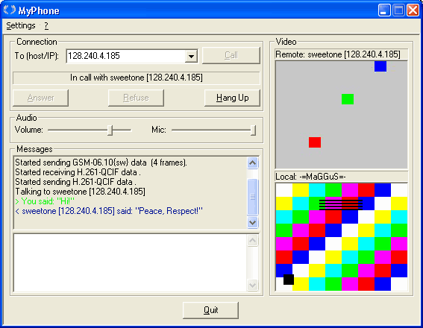Open the Settings menu
Image resolution: width=423 pixels, height=328 pixels.
tap(21, 25)
